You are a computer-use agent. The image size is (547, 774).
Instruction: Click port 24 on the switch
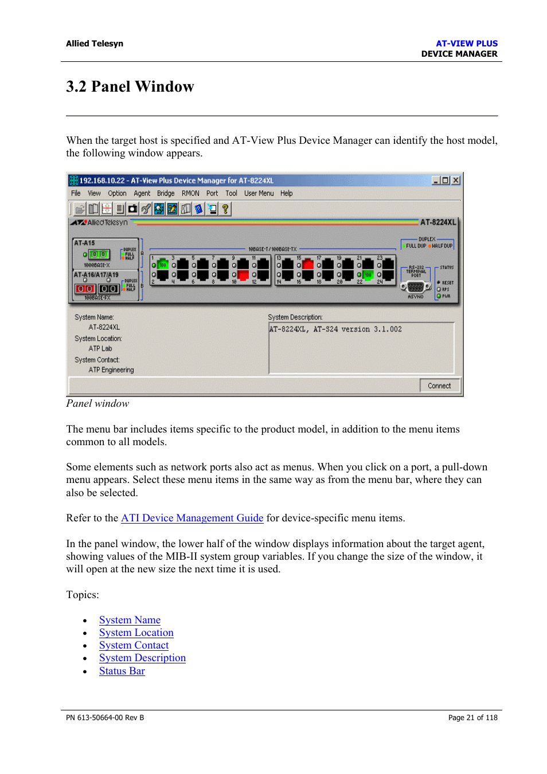point(388,276)
